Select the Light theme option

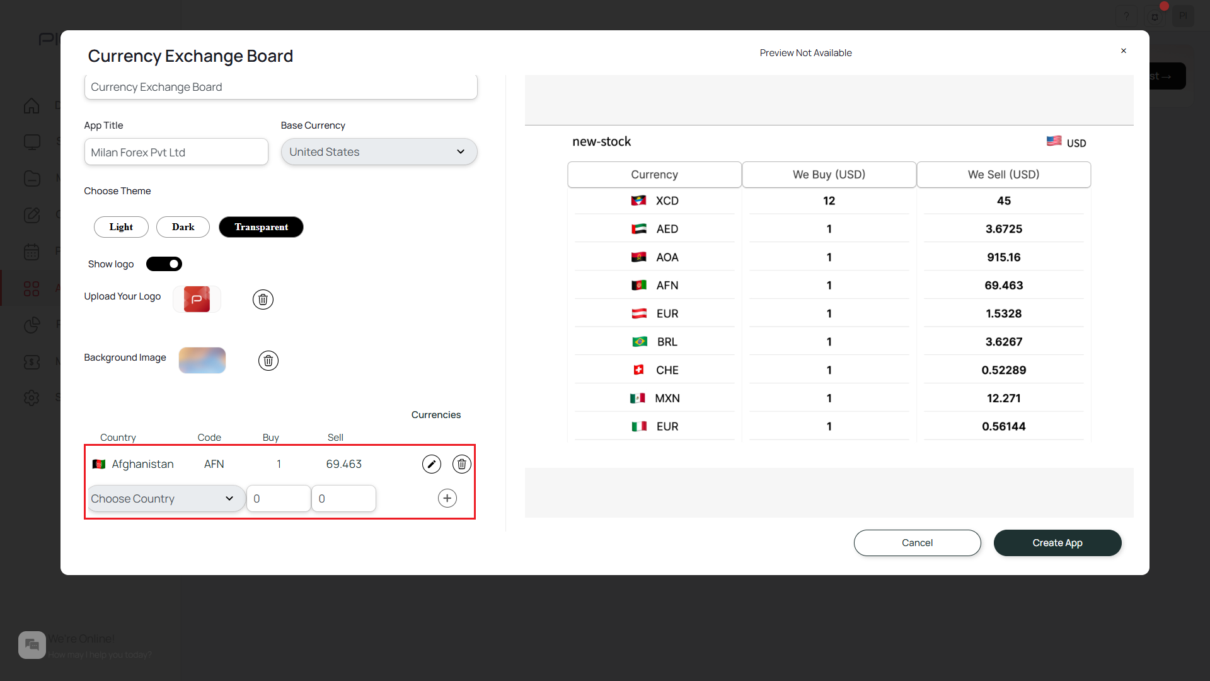tap(121, 227)
